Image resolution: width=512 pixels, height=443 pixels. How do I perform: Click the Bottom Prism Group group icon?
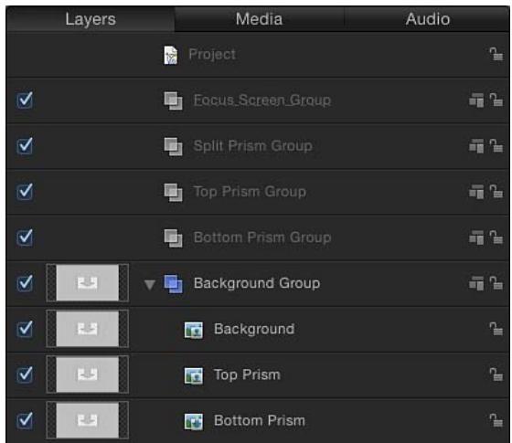(x=173, y=237)
